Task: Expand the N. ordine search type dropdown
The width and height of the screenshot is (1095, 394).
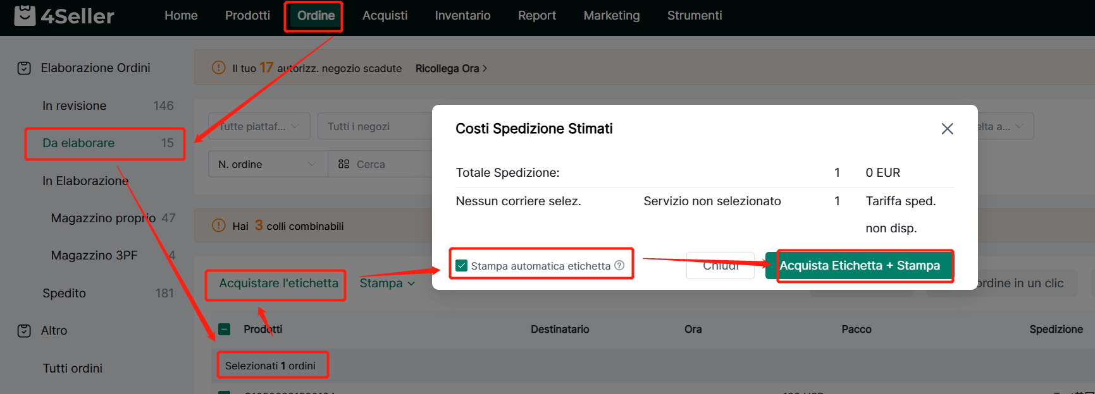Action: pos(267,164)
